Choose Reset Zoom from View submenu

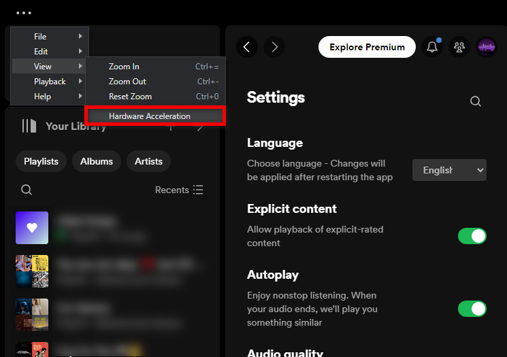click(156, 97)
